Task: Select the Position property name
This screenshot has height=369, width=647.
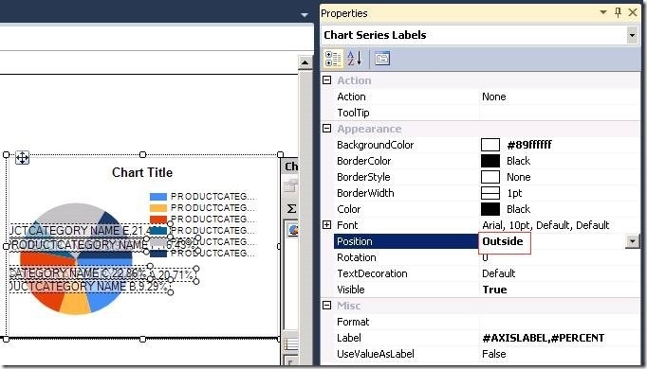Action: tap(355, 241)
